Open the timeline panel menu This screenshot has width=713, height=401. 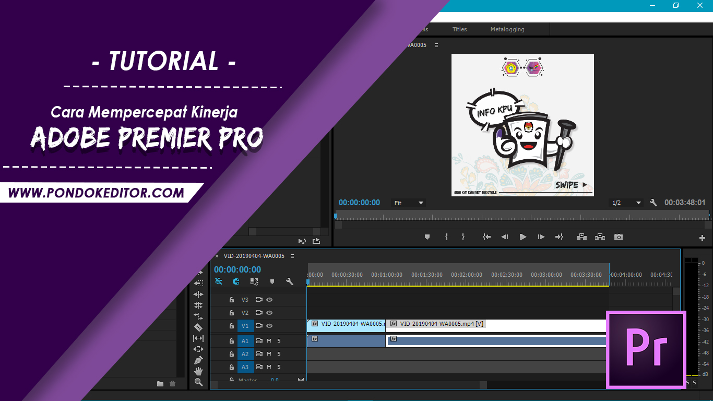(x=292, y=256)
